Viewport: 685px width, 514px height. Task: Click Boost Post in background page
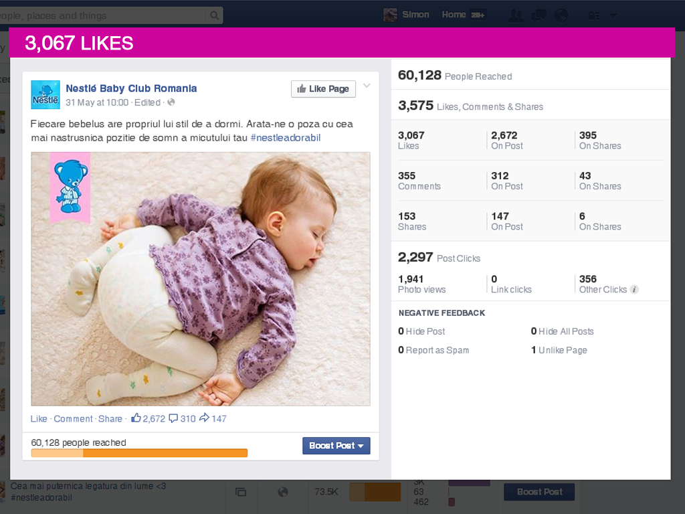[539, 492]
